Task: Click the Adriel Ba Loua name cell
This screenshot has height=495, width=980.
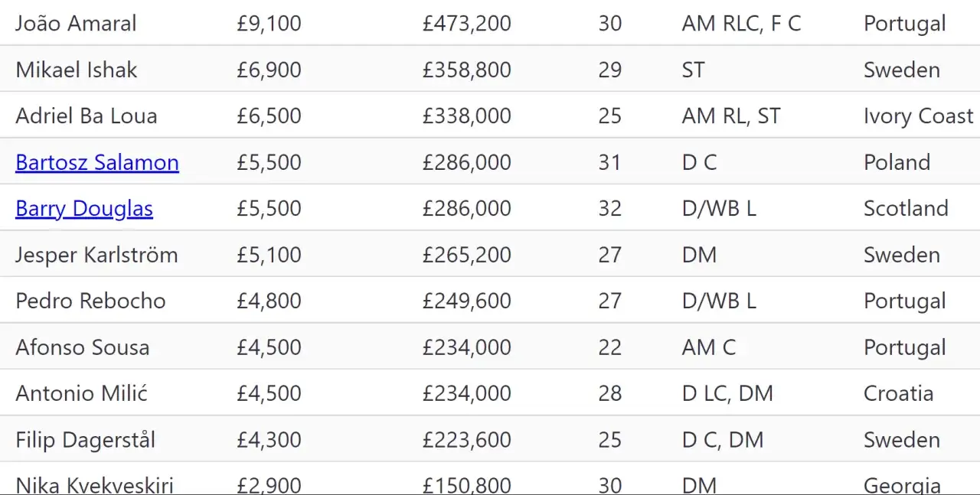Action: tap(87, 116)
